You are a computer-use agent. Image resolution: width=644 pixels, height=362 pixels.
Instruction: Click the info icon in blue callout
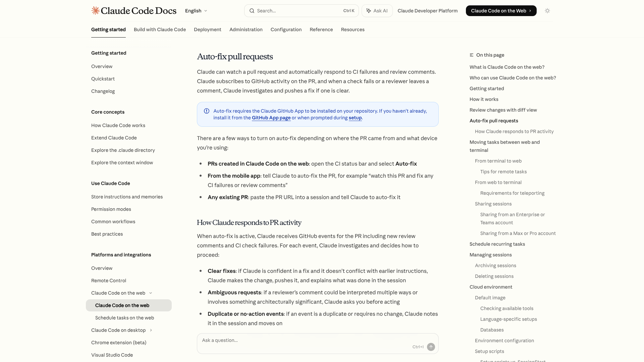pyautogui.click(x=207, y=111)
